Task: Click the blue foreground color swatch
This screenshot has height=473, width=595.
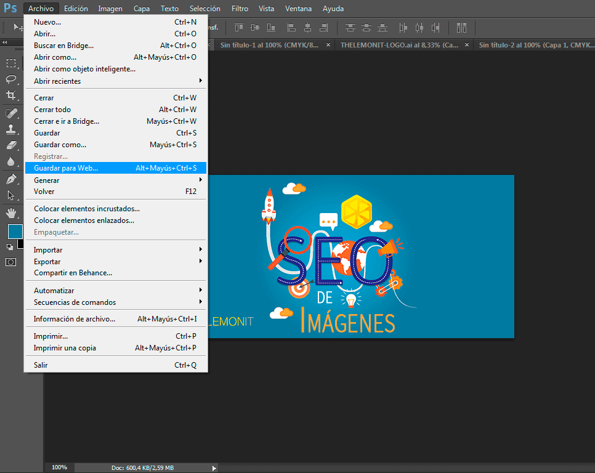Action: click(15, 232)
